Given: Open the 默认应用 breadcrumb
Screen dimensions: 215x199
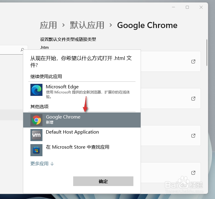Looking at the screenshot, I should point(87,25).
